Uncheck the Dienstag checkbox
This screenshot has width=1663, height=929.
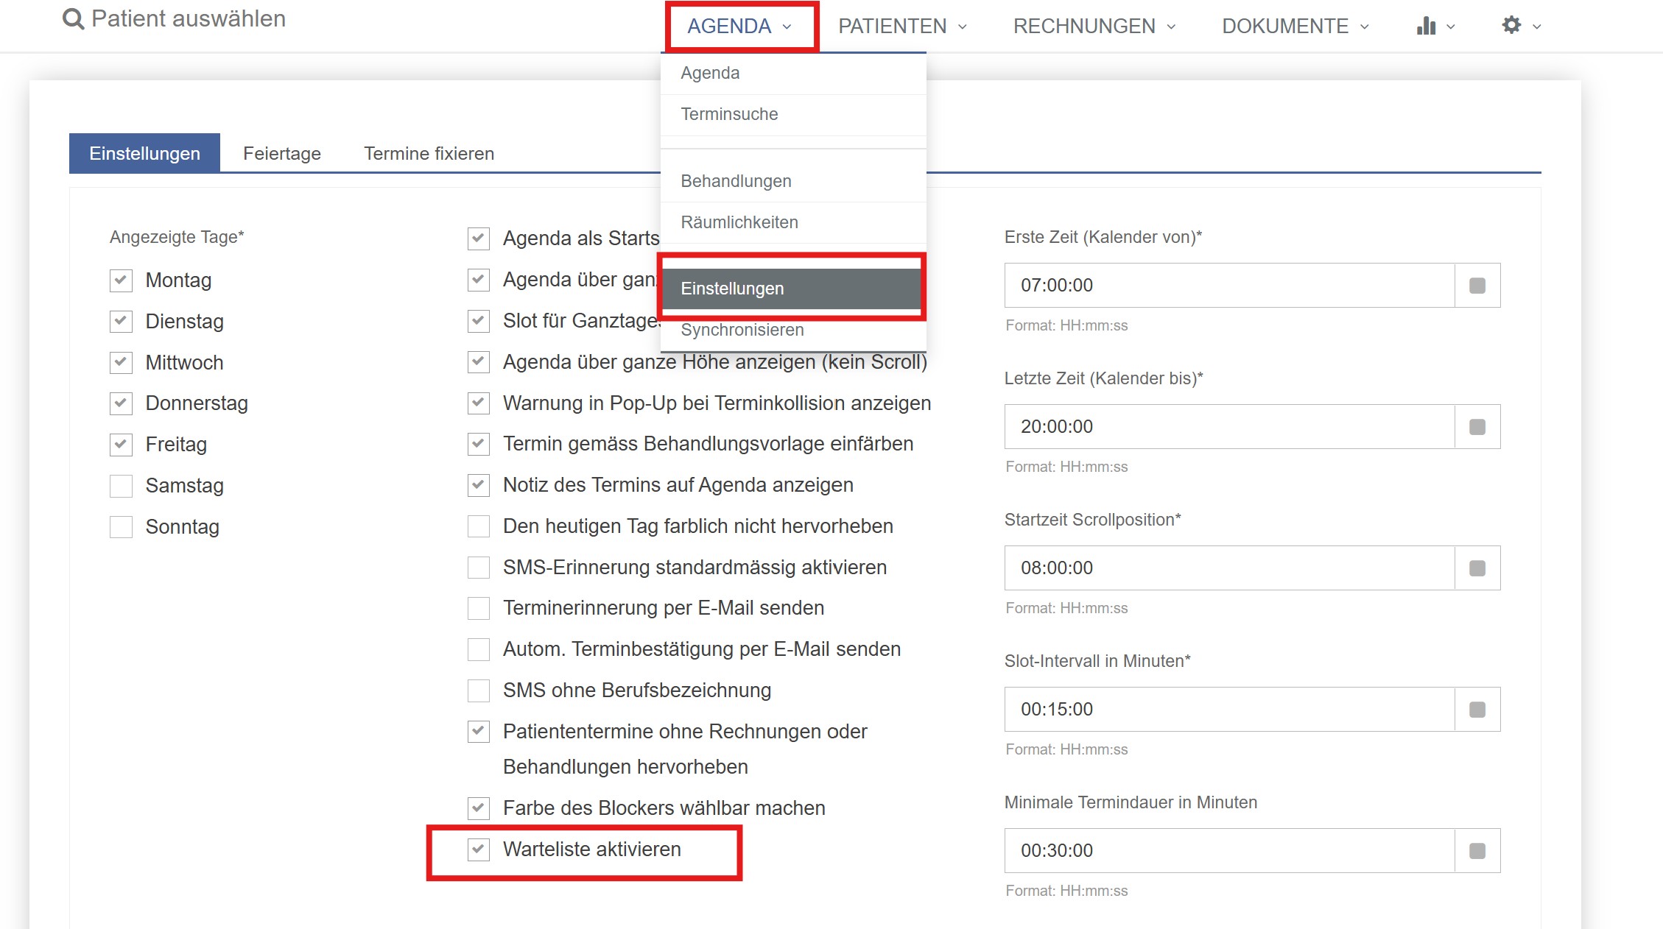[121, 322]
